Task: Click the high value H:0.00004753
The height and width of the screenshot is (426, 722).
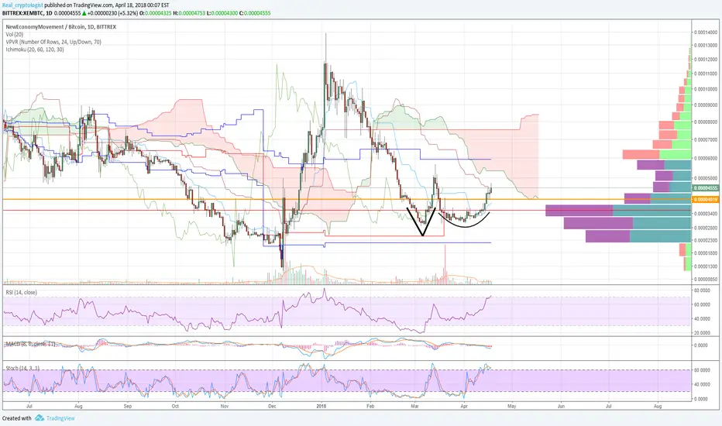Action: 188,13
